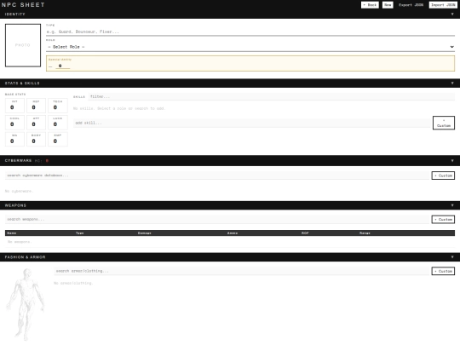Click the NPC SHEET title
Screen dimensions: 460x345
[23, 5]
